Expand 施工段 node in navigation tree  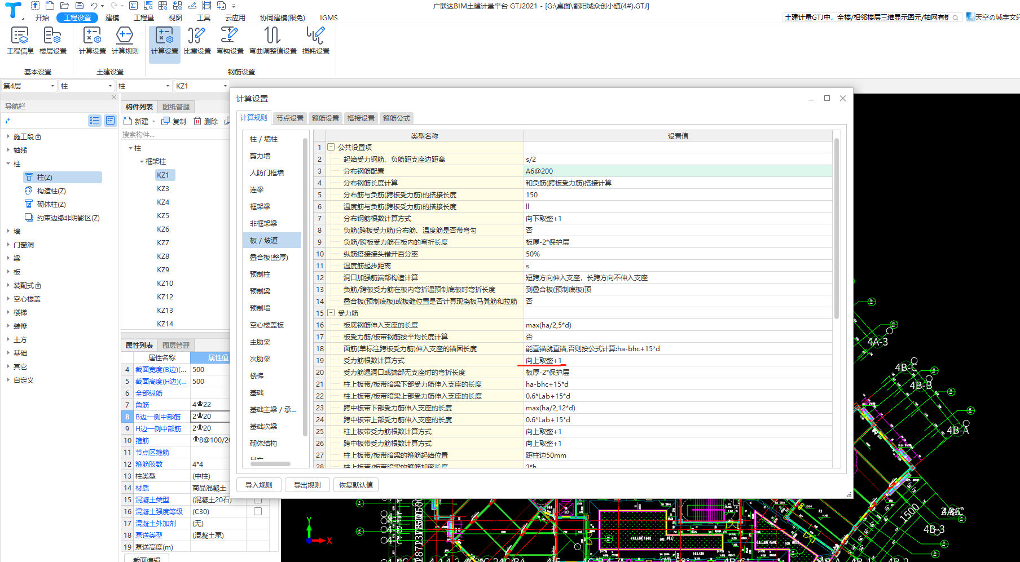pos(8,136)
